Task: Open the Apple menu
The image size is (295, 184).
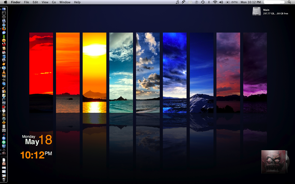Action: pos(6,2)
